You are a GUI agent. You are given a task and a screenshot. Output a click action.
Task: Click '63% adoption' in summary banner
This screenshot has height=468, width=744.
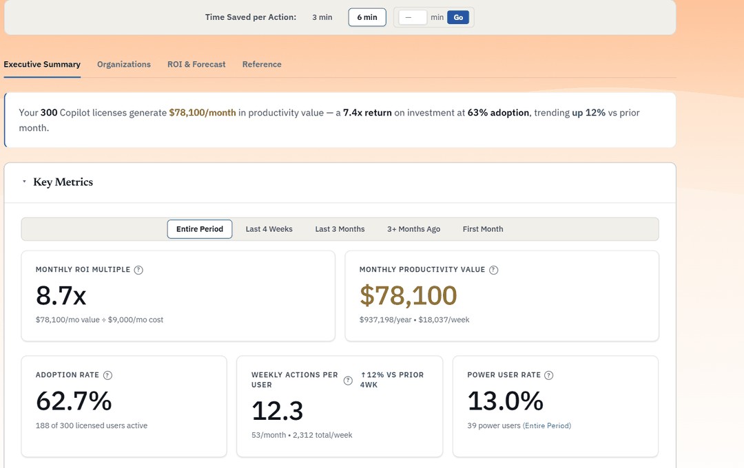point(498,113)
